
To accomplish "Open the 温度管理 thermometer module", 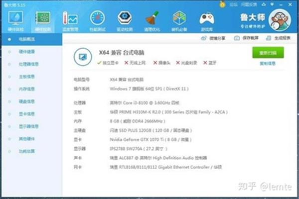I will tap(70, 21).
